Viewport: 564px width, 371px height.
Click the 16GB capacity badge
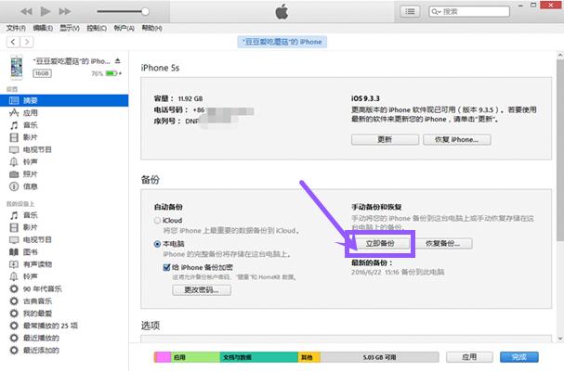click(42, 73)
